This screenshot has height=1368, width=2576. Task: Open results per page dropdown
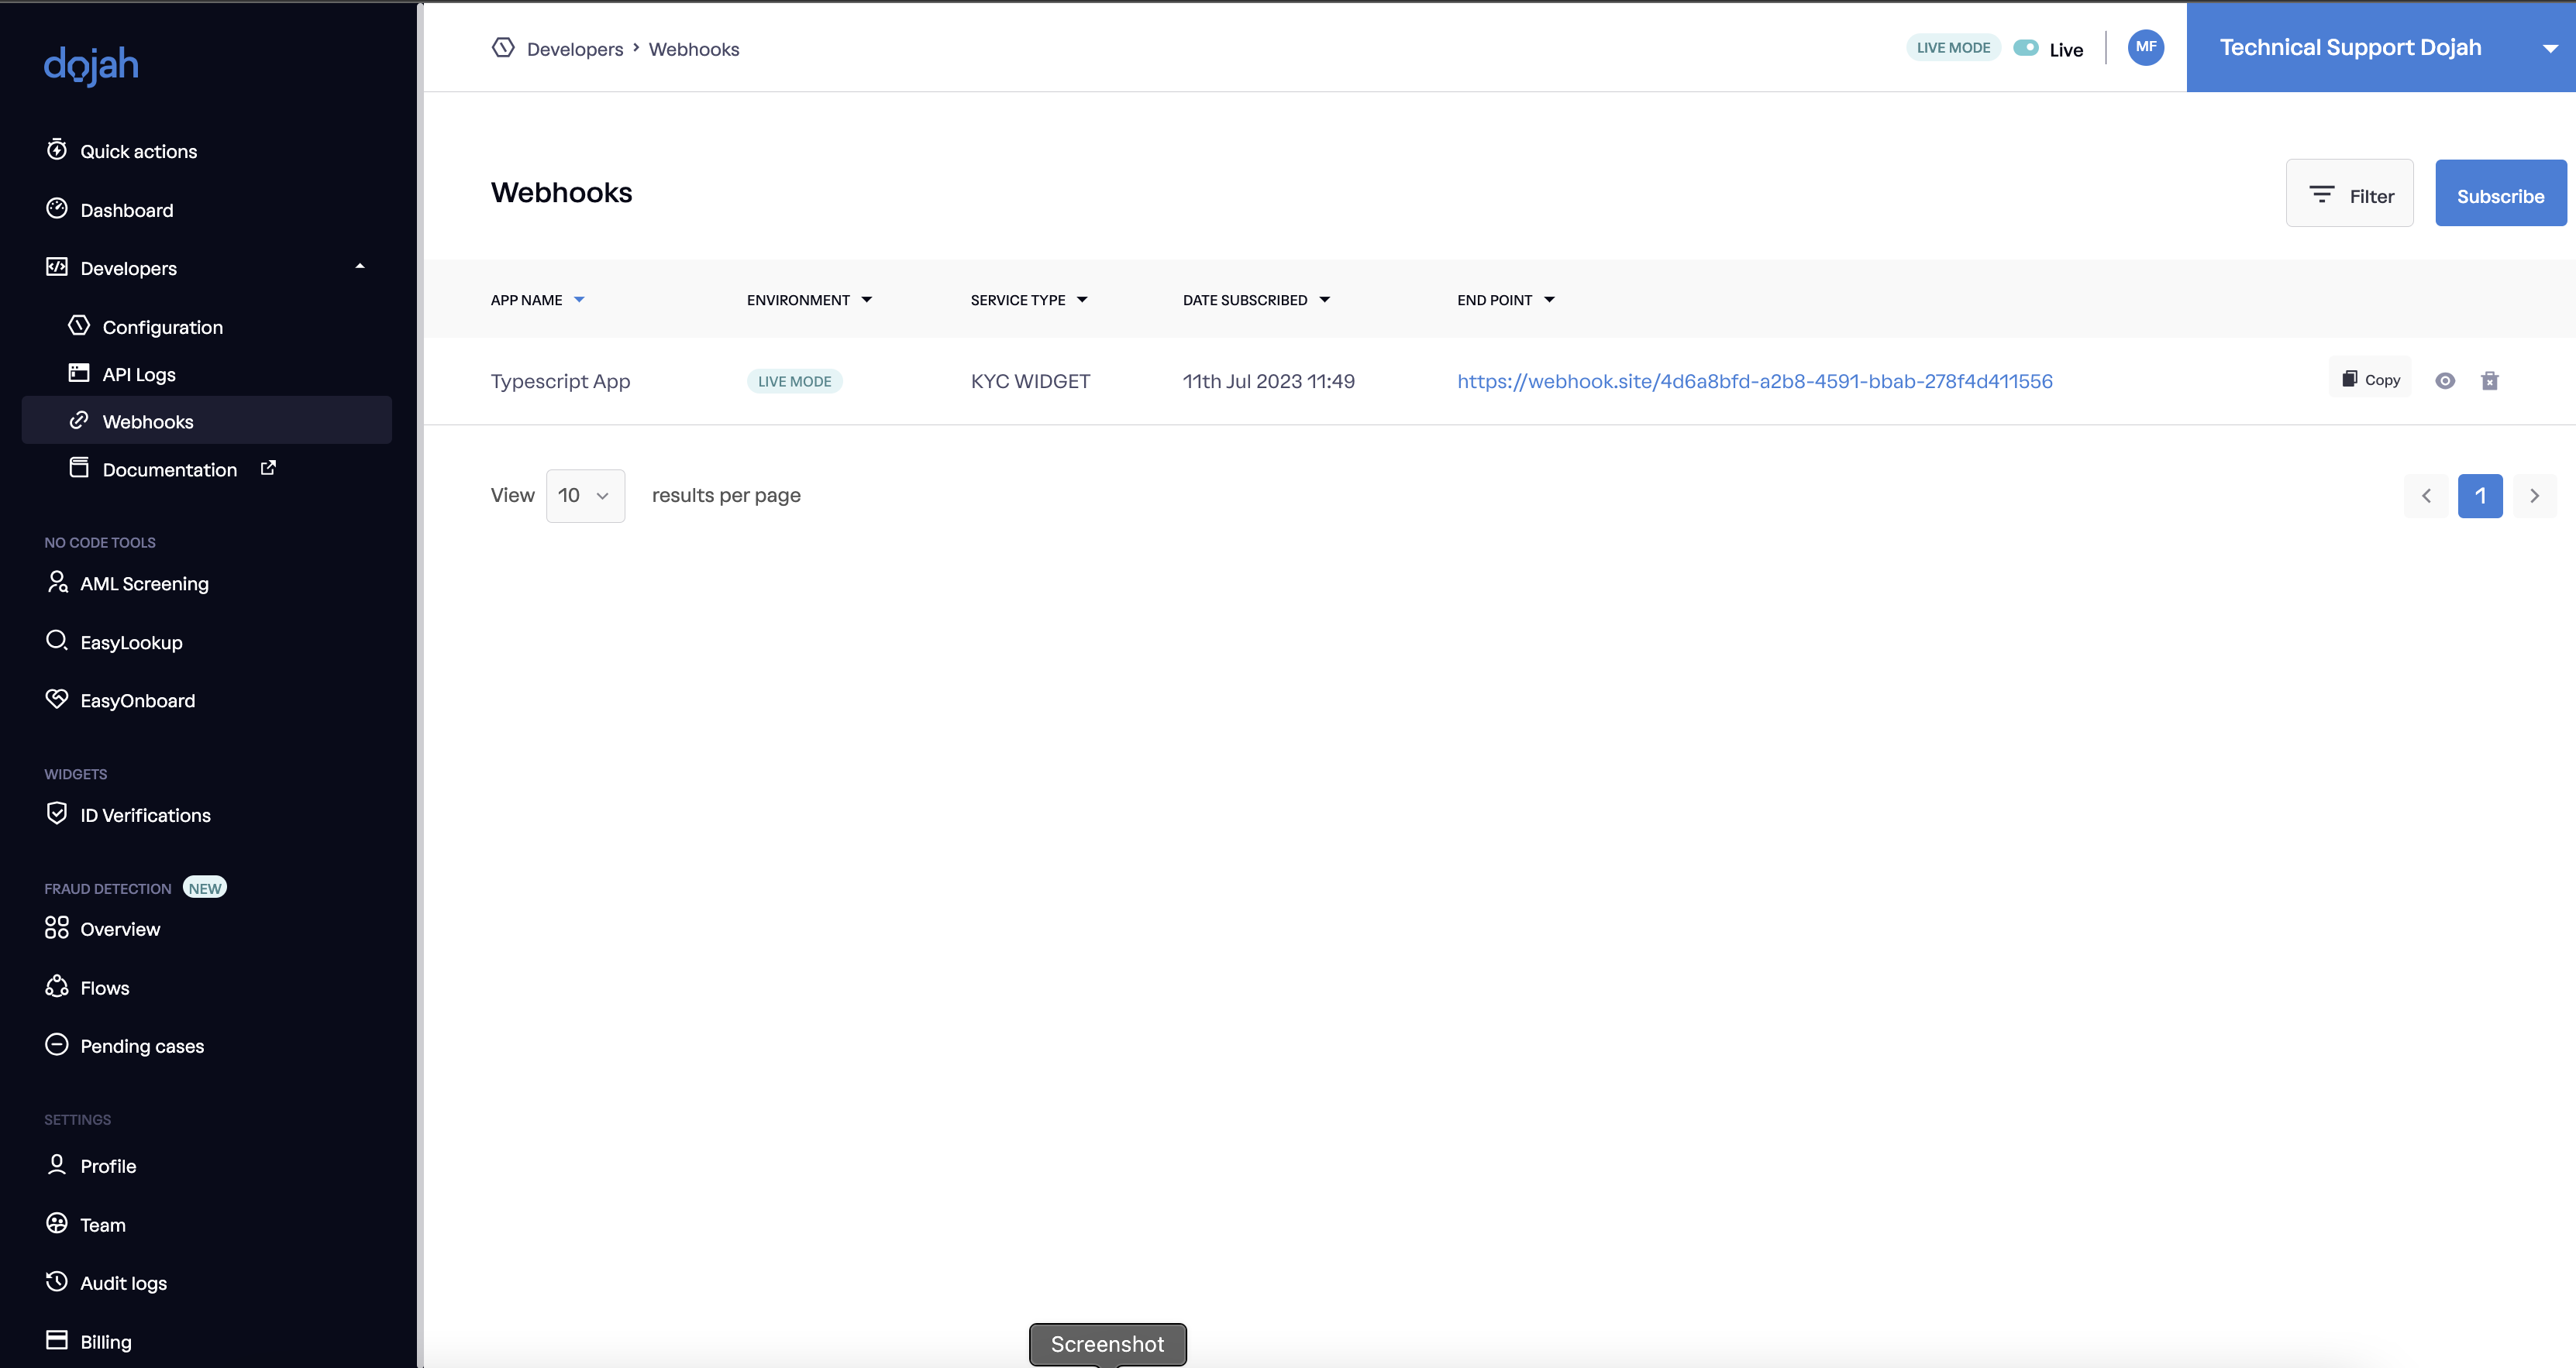pyautogui.click(x=585, y=496)
